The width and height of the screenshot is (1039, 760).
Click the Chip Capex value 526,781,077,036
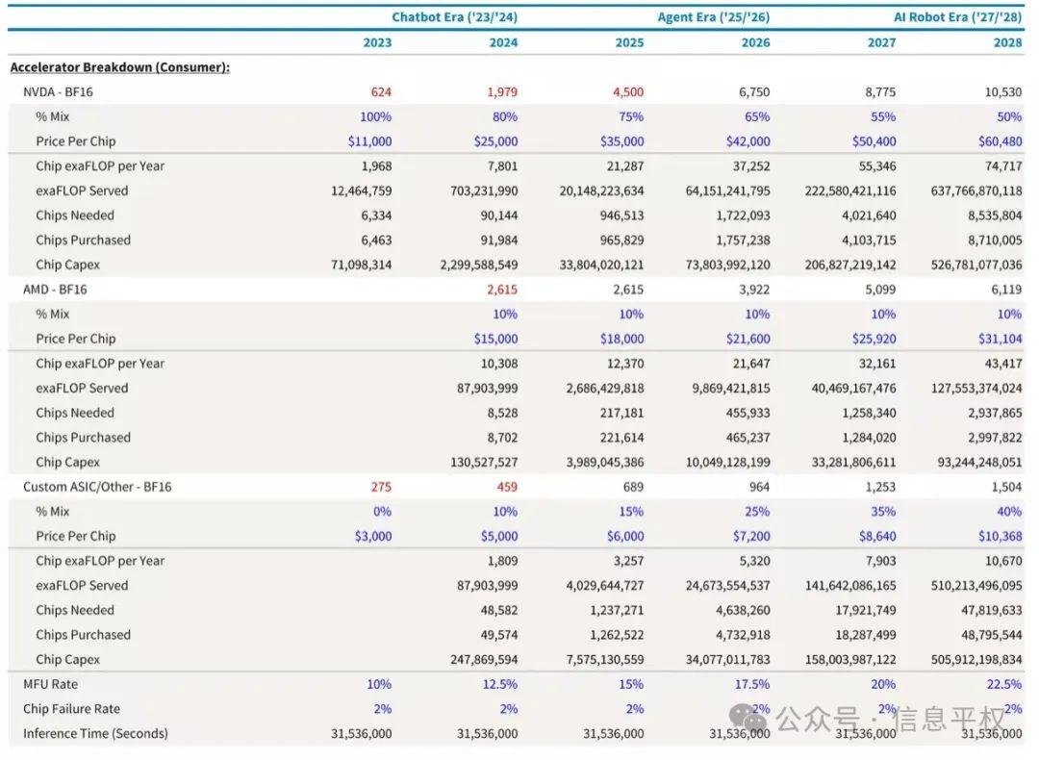(x=976, y=266)
